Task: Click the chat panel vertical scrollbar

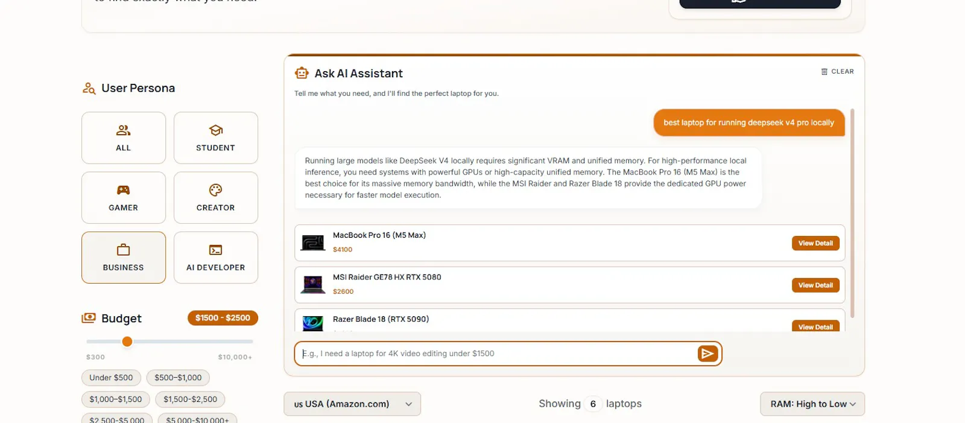Action: [x=852, y=213]
